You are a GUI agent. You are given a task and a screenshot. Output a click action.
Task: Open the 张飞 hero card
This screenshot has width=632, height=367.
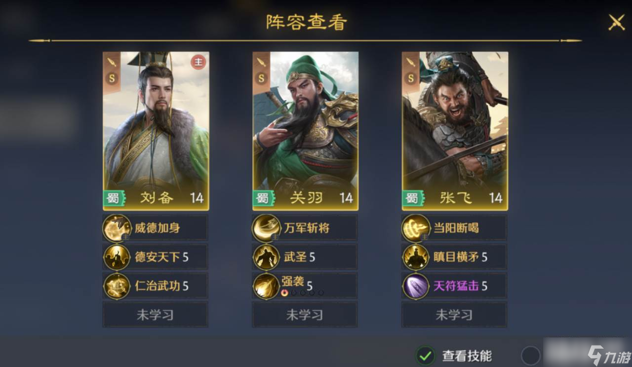[455, 131]
